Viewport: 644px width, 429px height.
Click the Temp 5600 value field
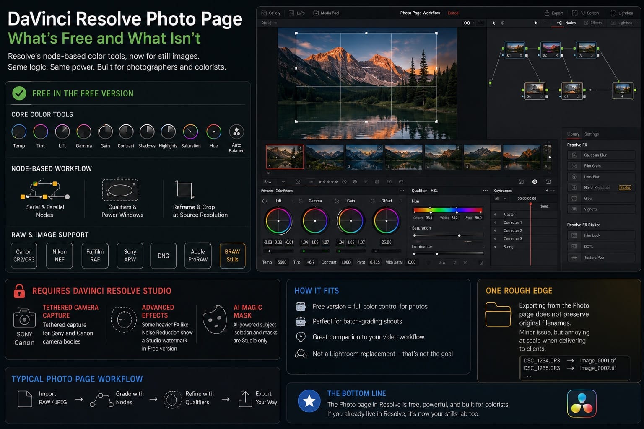click(x=282, y=262)
